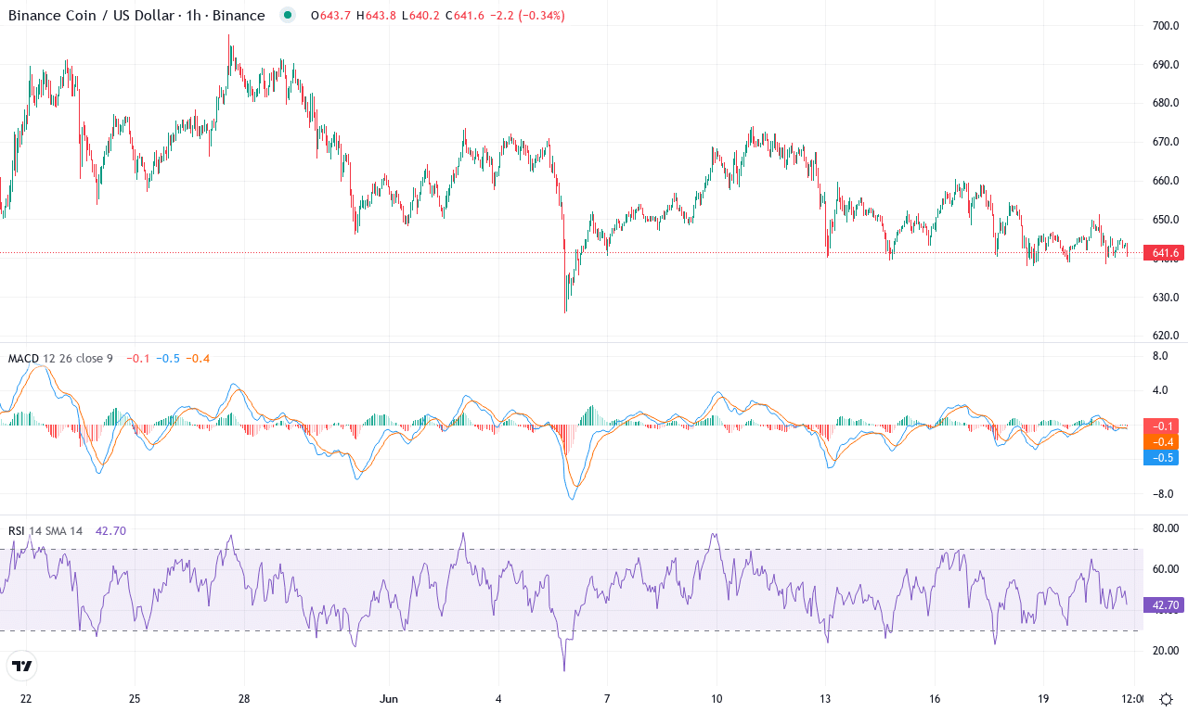This screenshot has height=712, width=1188.
Task: Click the date label 28 on time axis
Action: point(244,698)
